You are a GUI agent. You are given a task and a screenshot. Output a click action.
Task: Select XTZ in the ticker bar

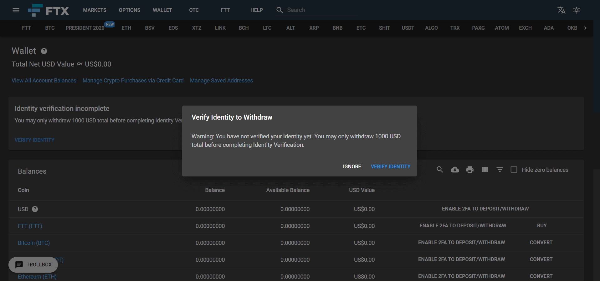pyautogui.click(x=197, y=28)
